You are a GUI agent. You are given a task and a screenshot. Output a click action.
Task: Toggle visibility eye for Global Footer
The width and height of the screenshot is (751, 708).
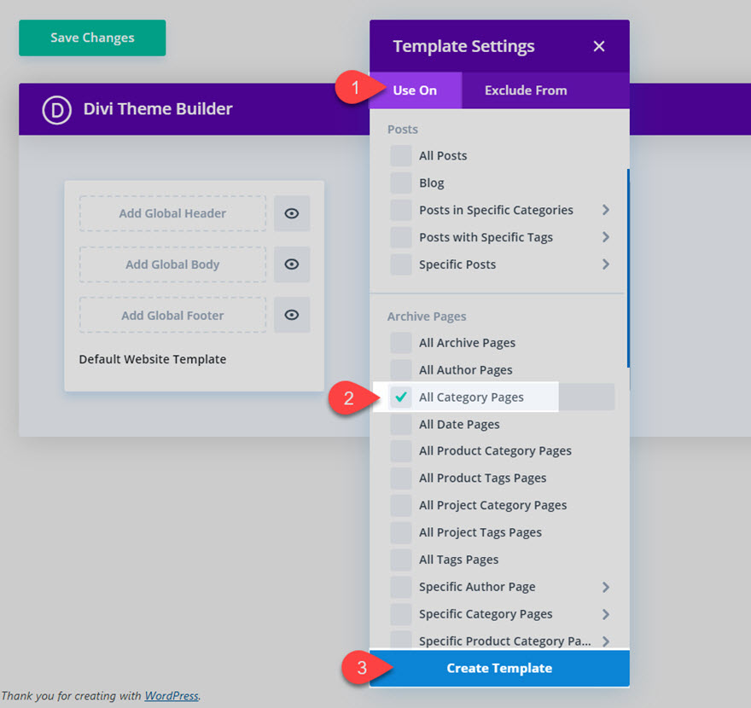pyautogui.click(x=292, y=315)
